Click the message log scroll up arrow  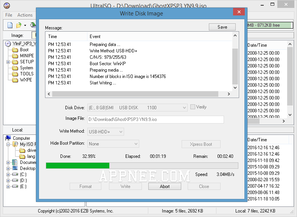click(235, 35)
